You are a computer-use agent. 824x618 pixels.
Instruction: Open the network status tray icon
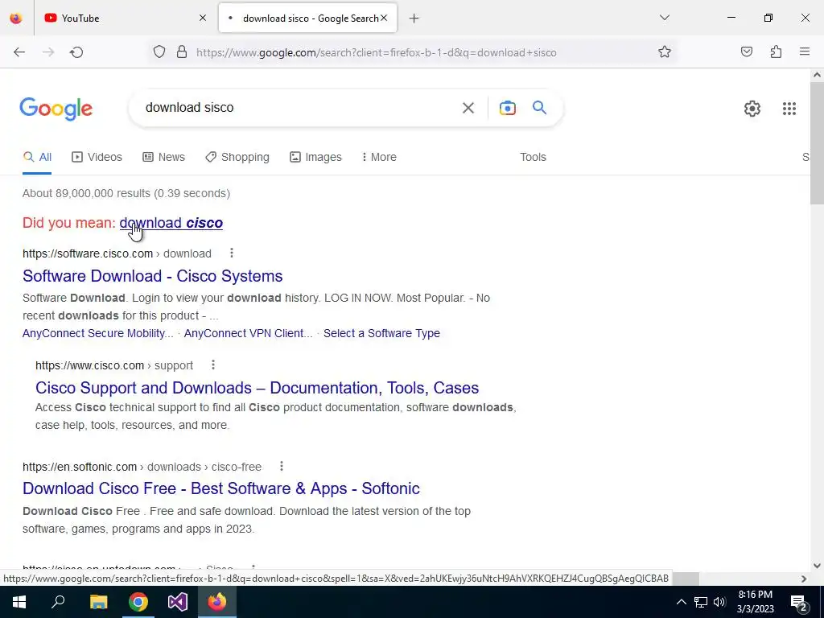[701, 602]
